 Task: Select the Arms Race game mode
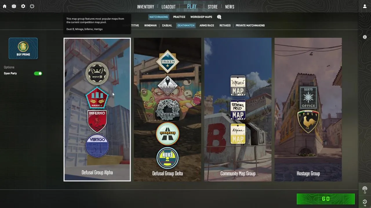[x=207, y=25]
